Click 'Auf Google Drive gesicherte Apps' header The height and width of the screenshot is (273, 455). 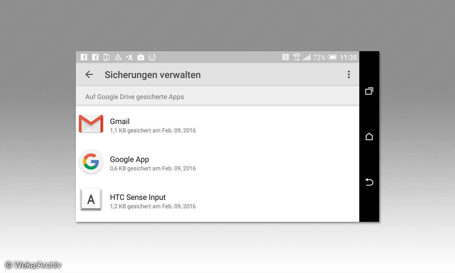tap(135, 97)
